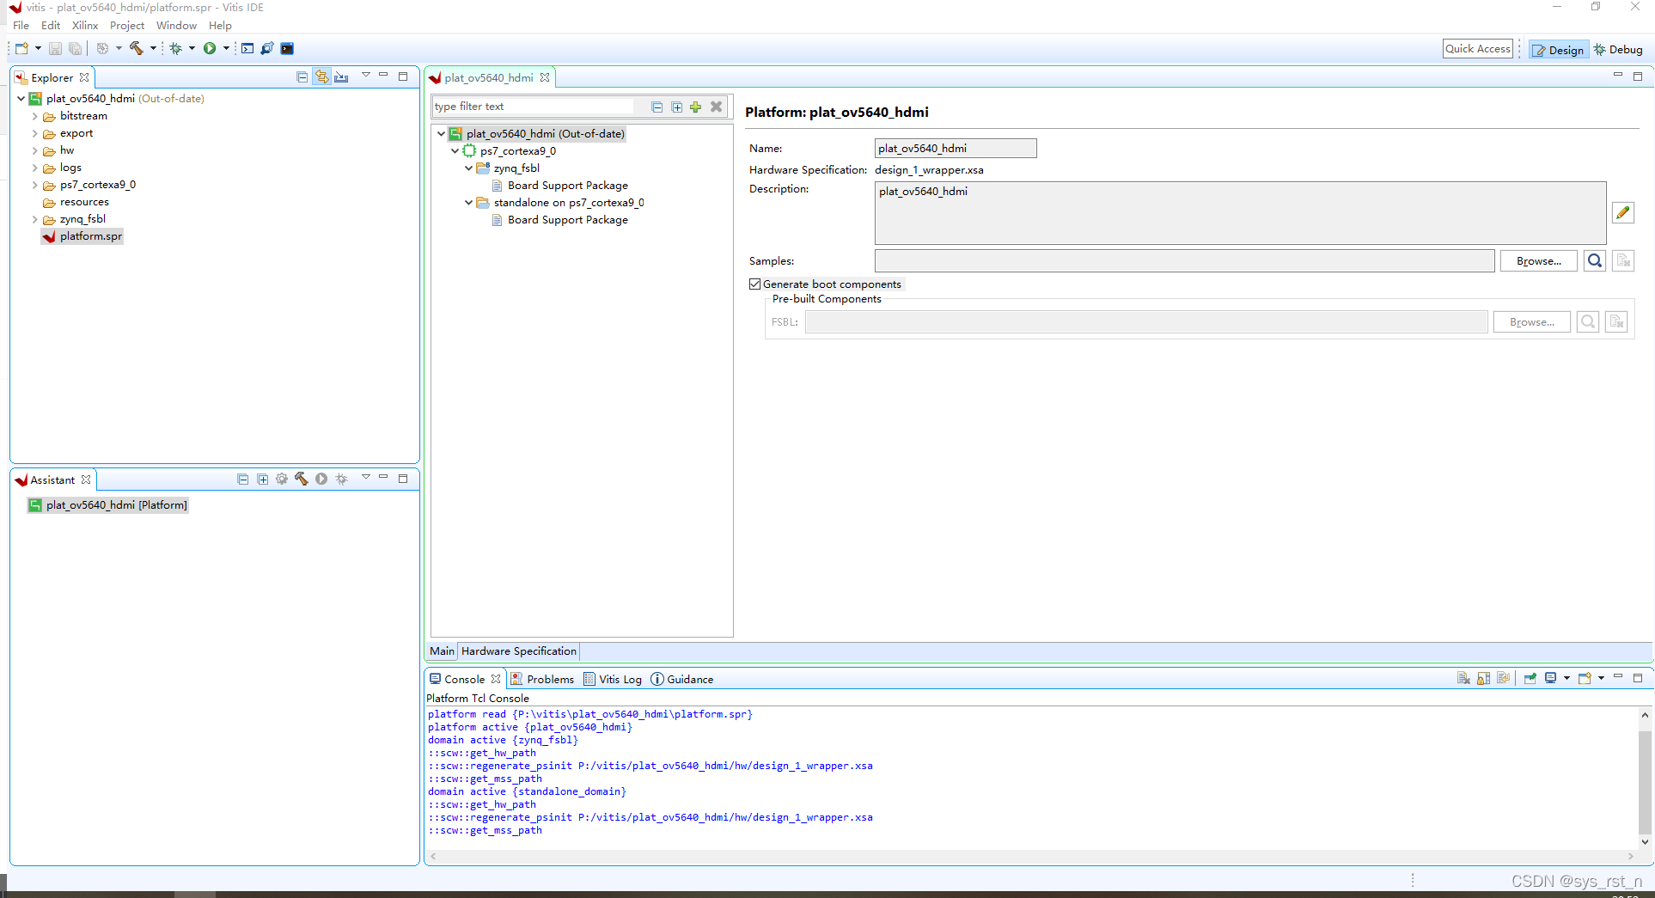Viewport: 1655px width, 898px height.
Task: Click the magnifier search icon beside Samples
Action: pyautogui.click(x=1595, y=260)
